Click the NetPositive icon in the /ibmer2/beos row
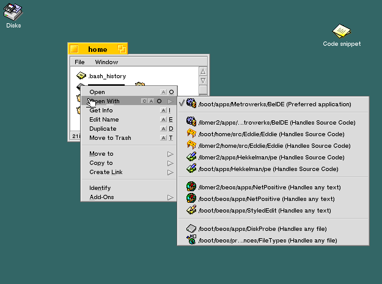382x284 pixels. pos(191,187)
